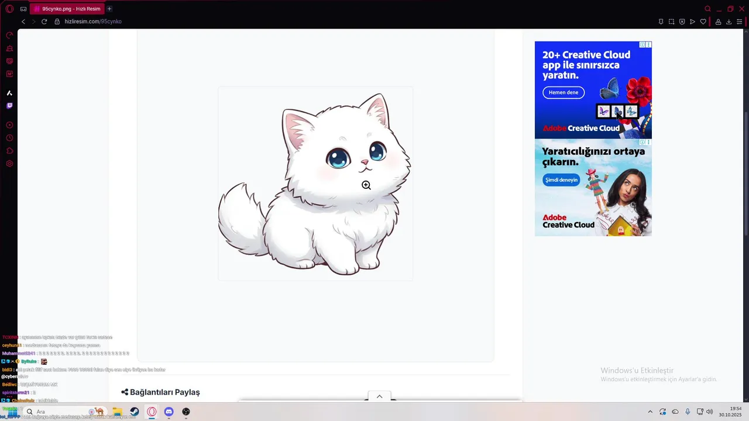The height and width of the screenshot is (421, 749).
Task: Open the Easy Setup sliders icon
Action: click(739, 22)
